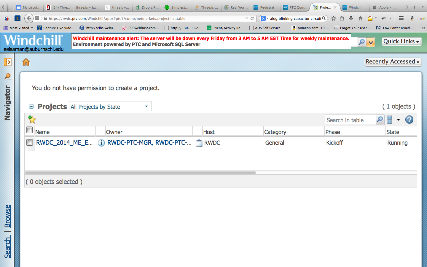Open the Capture Live Vide... bookmark
The width and height of the screenshot is (427, 267).
(x=56, y=28)
